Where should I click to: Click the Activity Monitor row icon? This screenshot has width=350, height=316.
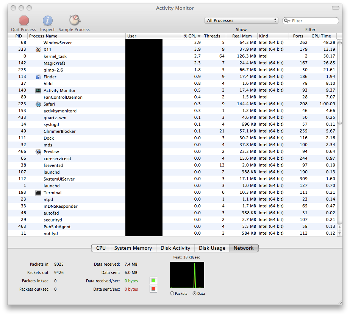(38, 90)
